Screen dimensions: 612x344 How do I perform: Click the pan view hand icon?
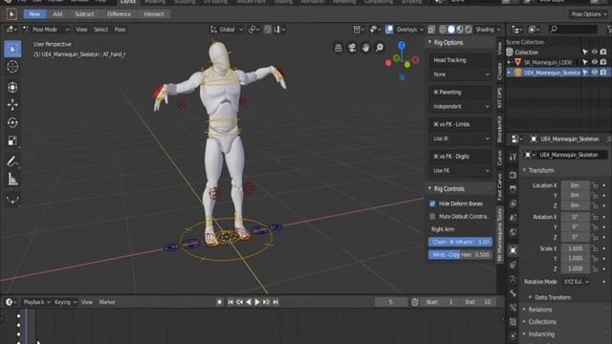click(365, 48)
